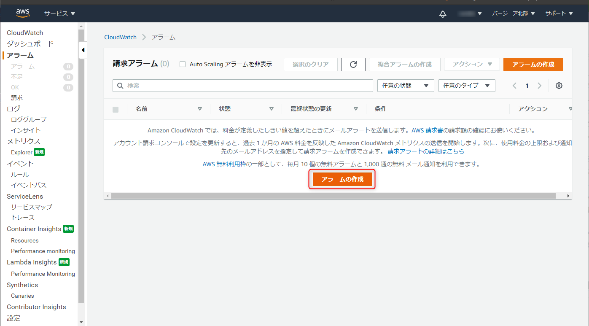Toggle select-all checkbox in table header
The height and width of the screenshot is (326, 589).
[116, 109]
